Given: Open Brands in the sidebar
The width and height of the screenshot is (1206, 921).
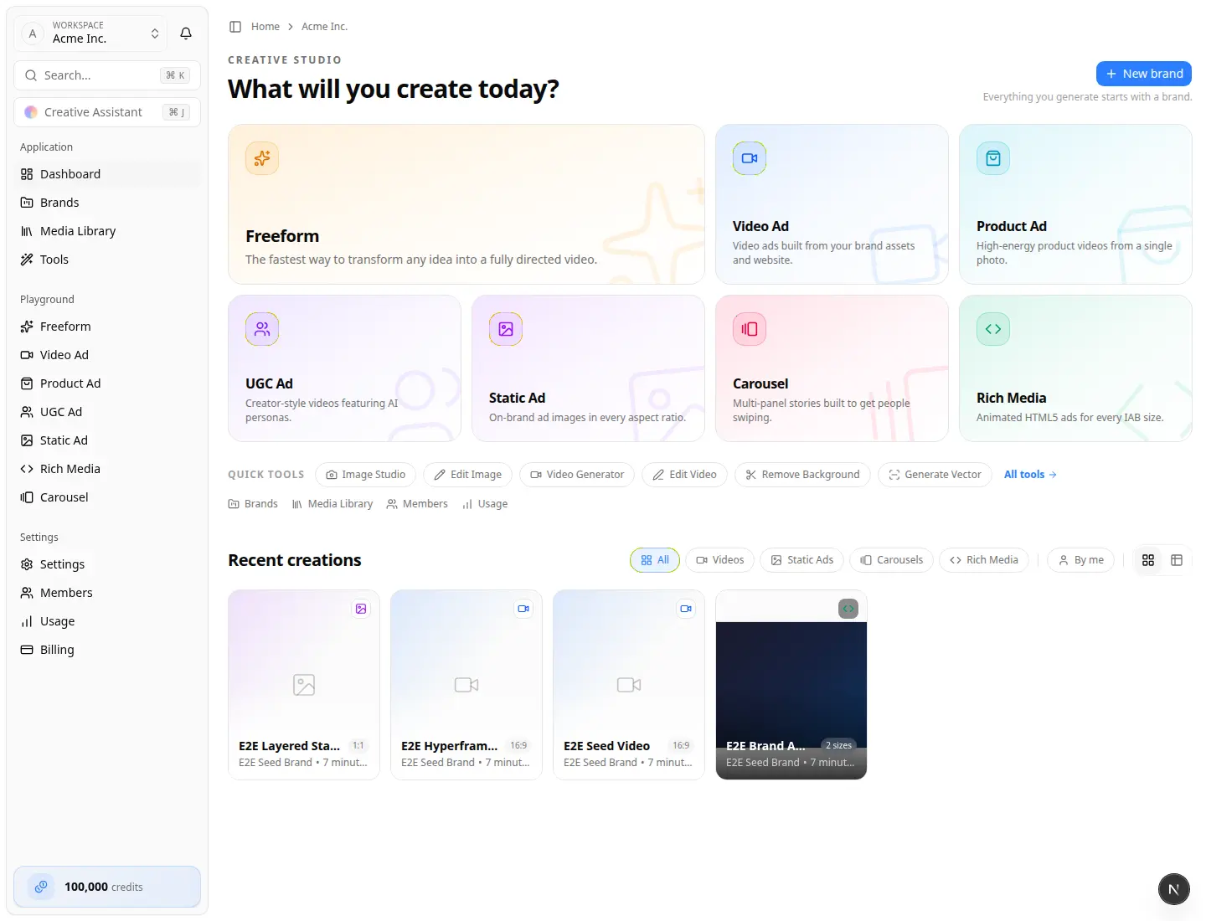Looking at the screenshot, I should point(107,203).
